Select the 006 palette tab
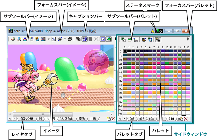Viewport: 217px width, 140px height. click(x=132, y=119)
